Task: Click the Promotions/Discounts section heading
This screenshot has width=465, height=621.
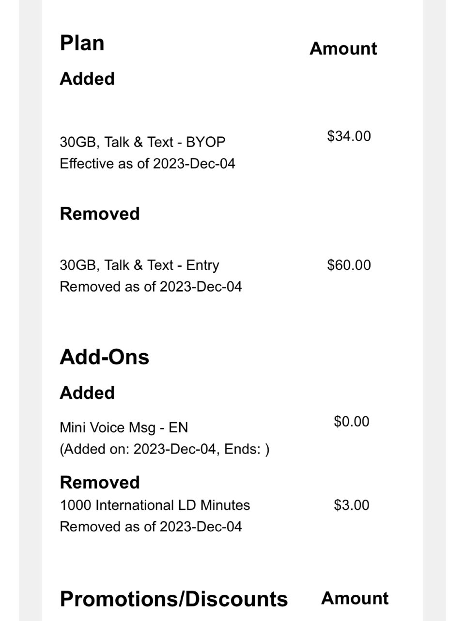Action: point(174,599)
